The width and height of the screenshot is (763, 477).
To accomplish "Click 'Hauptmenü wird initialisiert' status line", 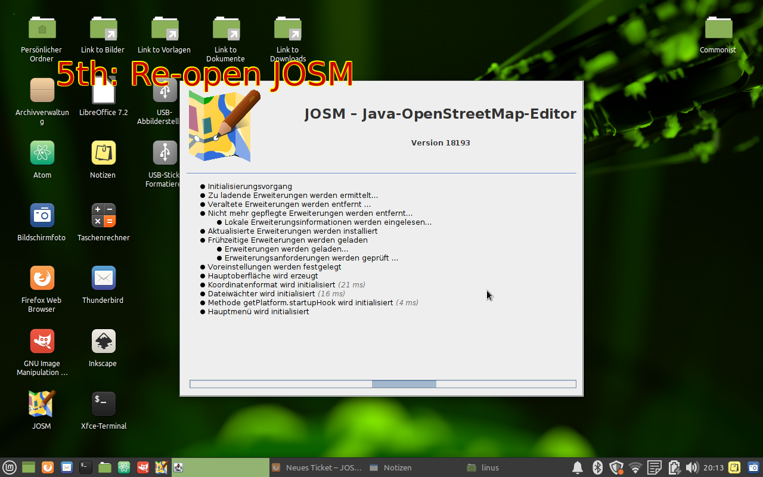I will (x=258, y=312).
